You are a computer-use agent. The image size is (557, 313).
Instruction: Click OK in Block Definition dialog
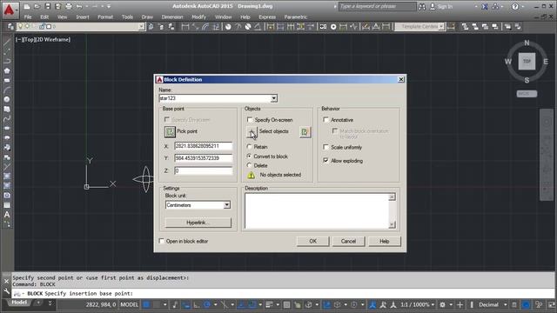(312, 241)
